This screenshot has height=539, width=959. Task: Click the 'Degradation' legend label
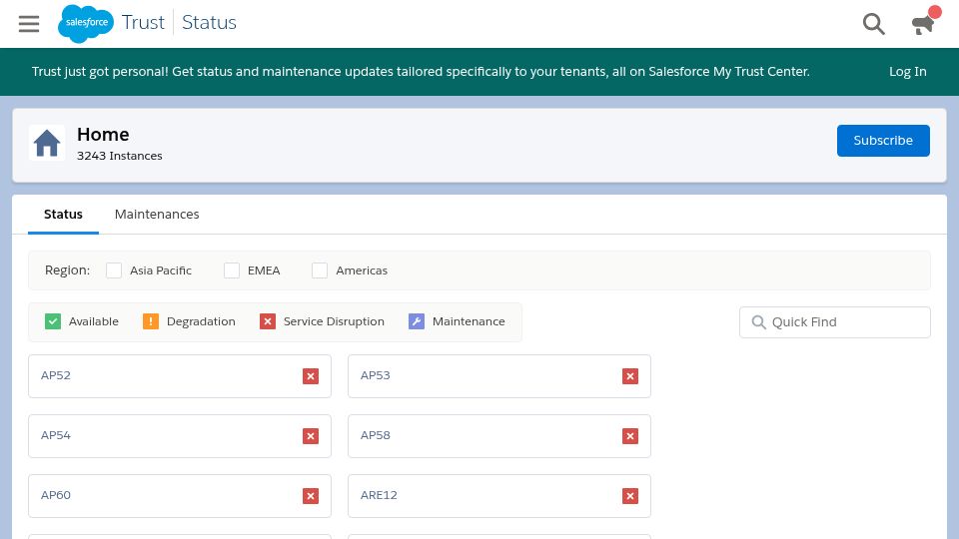[x=201, y=321]
